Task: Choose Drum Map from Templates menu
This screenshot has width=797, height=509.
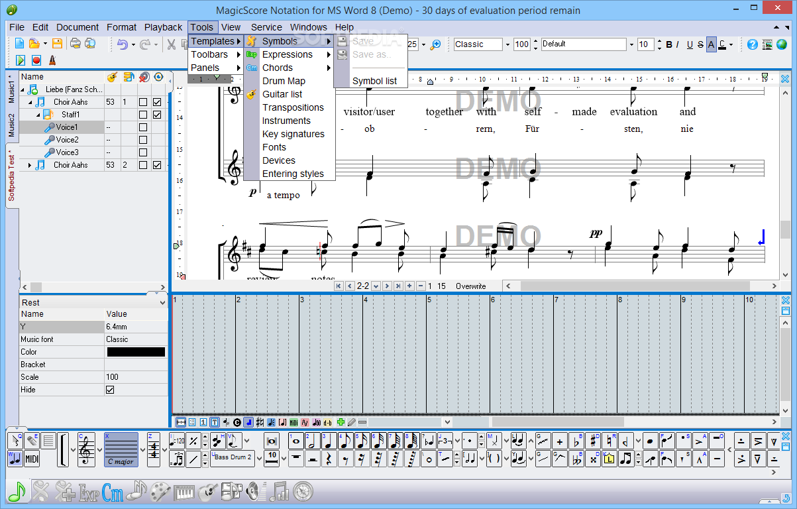Action: coord(290,81)
